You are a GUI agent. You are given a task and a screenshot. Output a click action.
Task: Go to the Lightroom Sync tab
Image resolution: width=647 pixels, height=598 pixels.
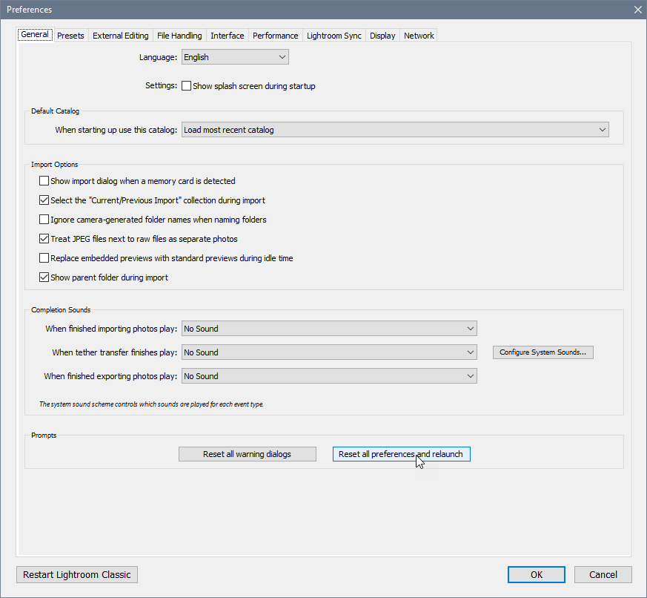(x=334, y=36)
